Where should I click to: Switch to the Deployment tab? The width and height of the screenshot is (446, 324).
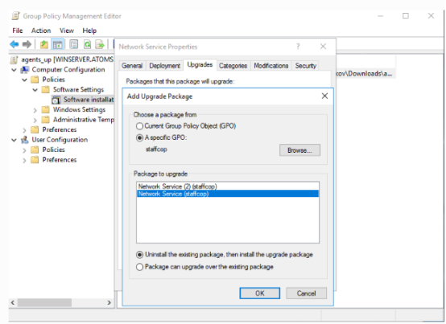165,66
